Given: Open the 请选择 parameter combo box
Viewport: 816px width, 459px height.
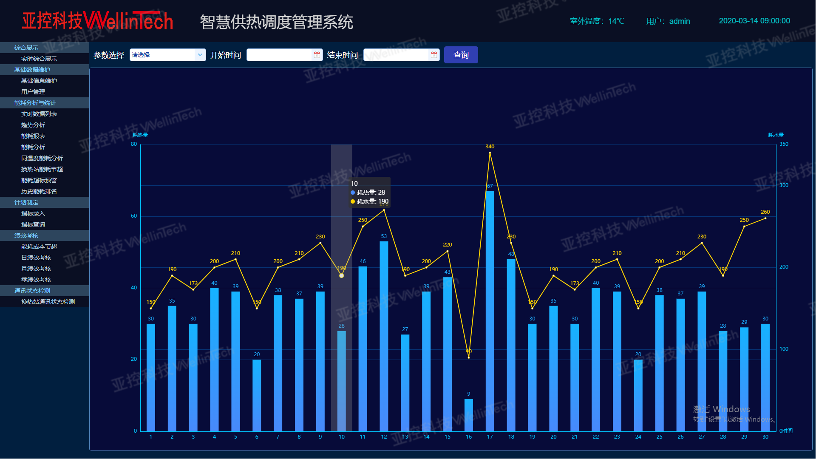Looking at the screenshot, I should pyautogui.click(x=167, y=55).
